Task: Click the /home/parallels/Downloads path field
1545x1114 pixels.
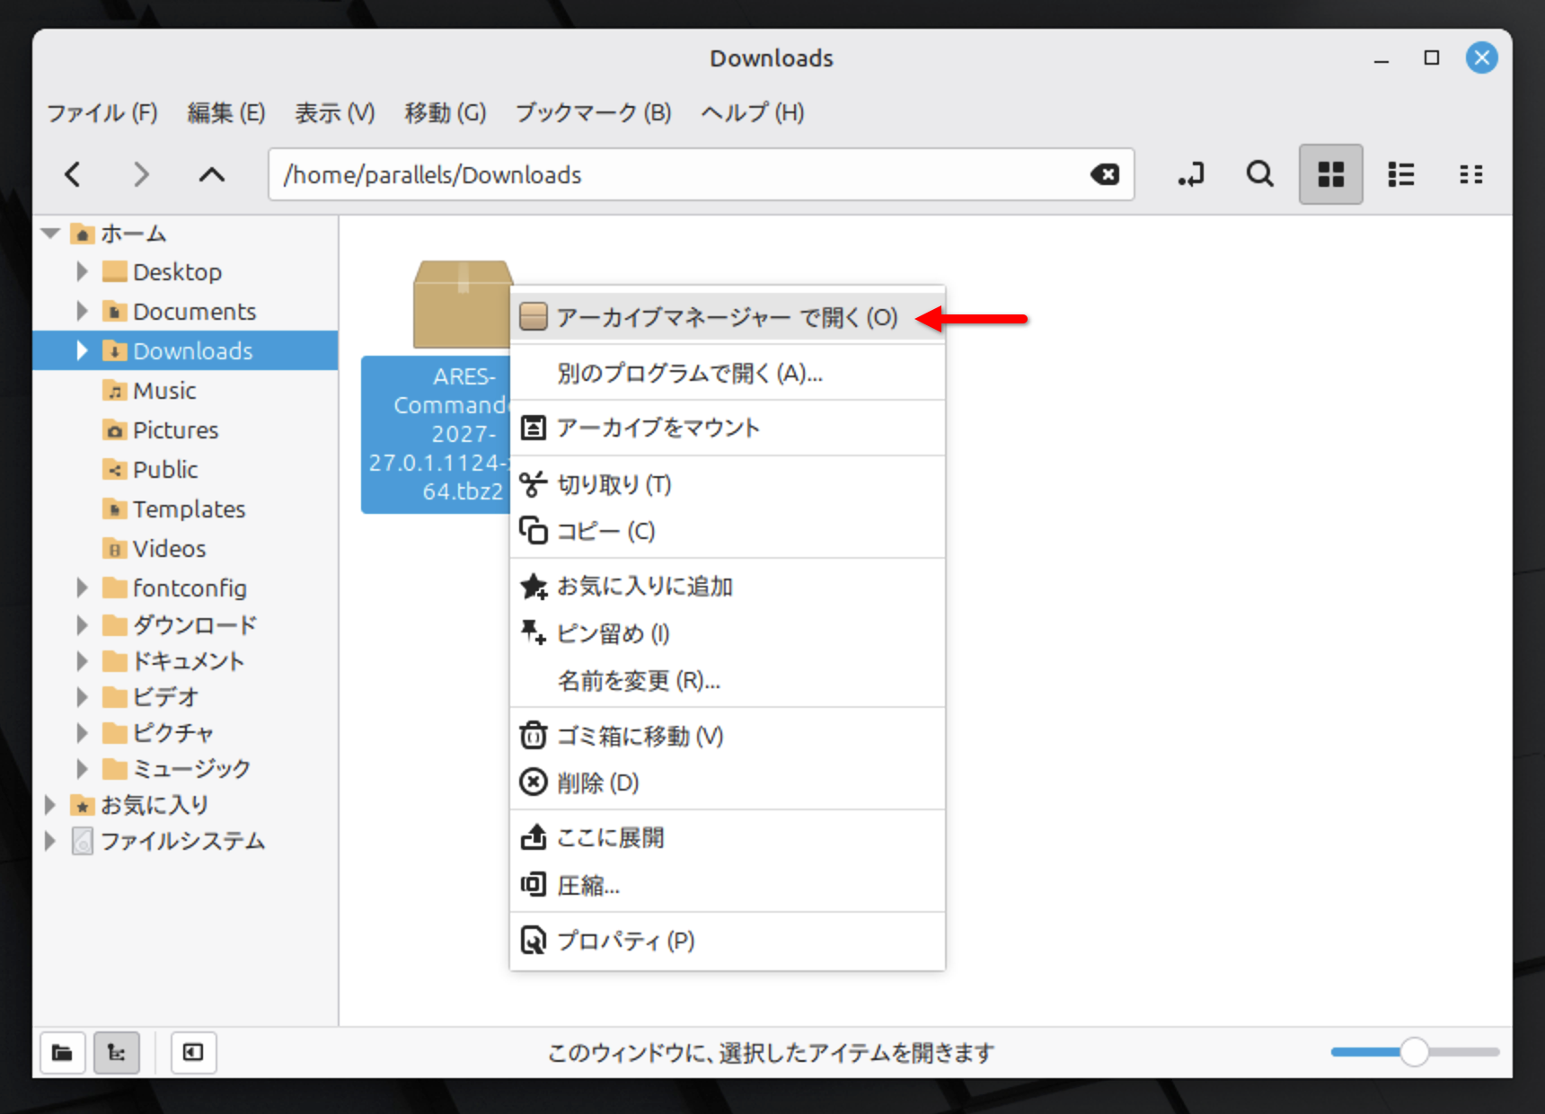Action: tap(683, 174)
